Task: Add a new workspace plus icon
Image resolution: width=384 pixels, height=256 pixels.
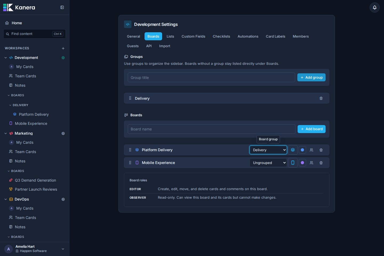Action: [63, 49]
